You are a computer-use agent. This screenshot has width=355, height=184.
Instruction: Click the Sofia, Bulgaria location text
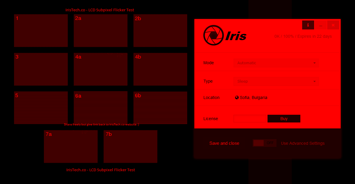tap(253, 97)
